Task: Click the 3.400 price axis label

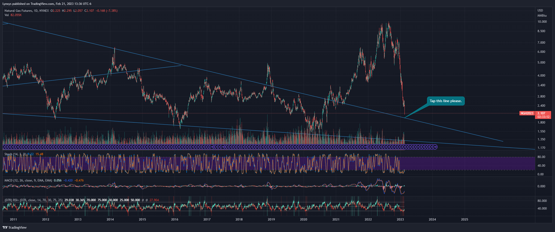Action: [x=541, y=85]
